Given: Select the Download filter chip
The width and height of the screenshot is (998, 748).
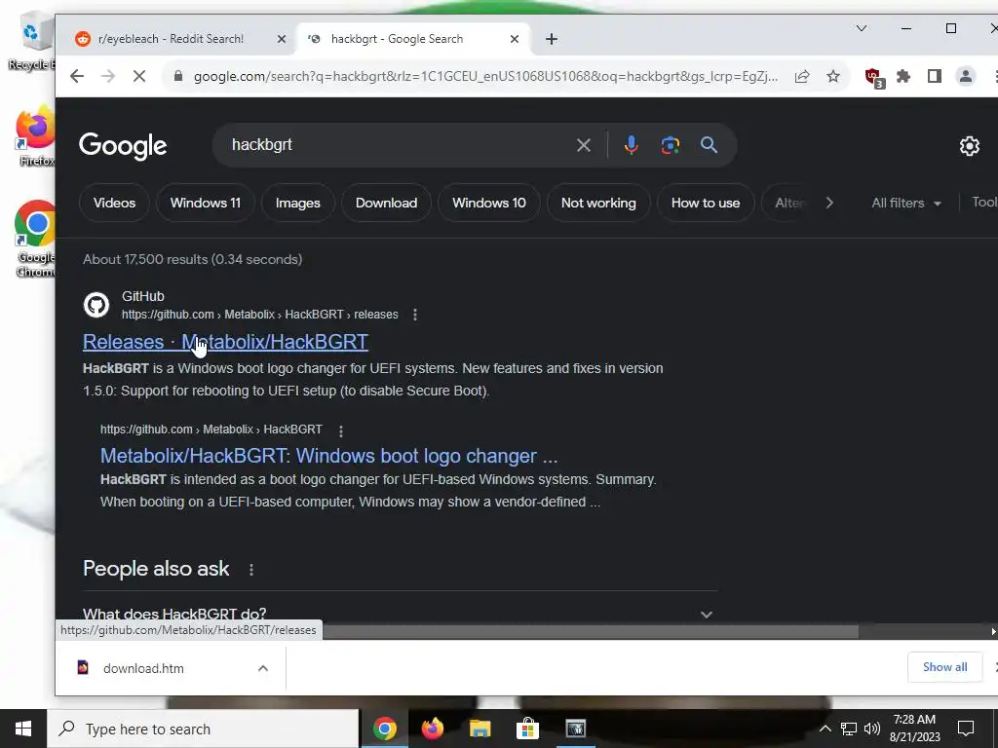Looking at the screenshot, I should tap(386, 203).
